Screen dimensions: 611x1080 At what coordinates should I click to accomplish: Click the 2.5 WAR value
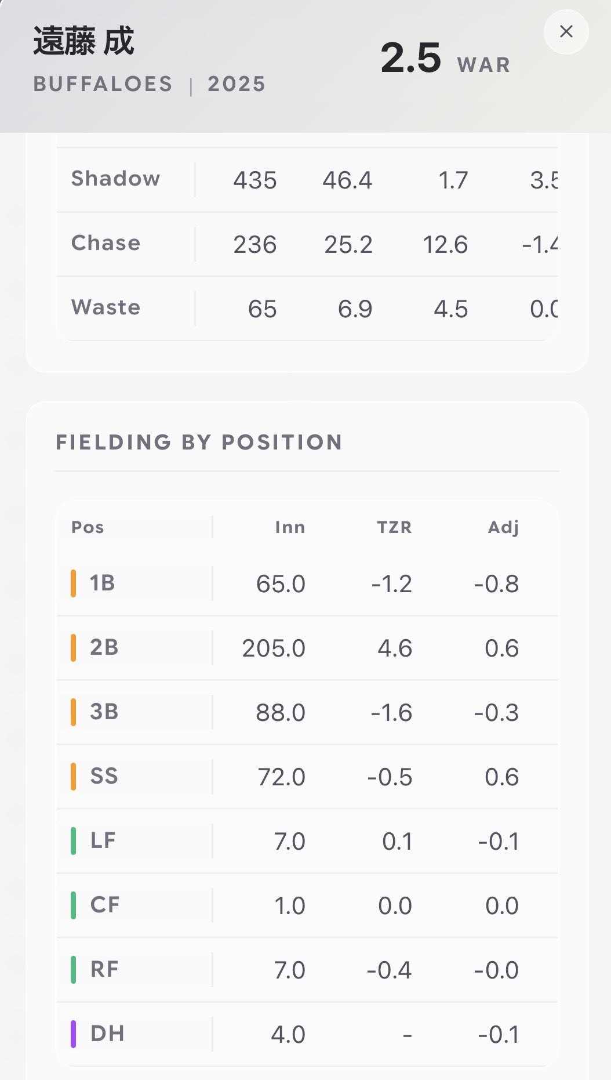pyautogui.click(x=445, y=59)
